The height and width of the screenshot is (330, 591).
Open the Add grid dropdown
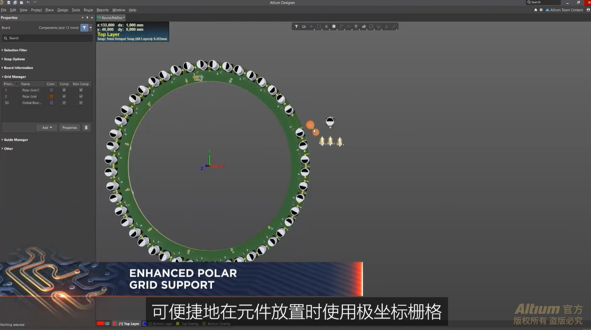pos(46,127)
